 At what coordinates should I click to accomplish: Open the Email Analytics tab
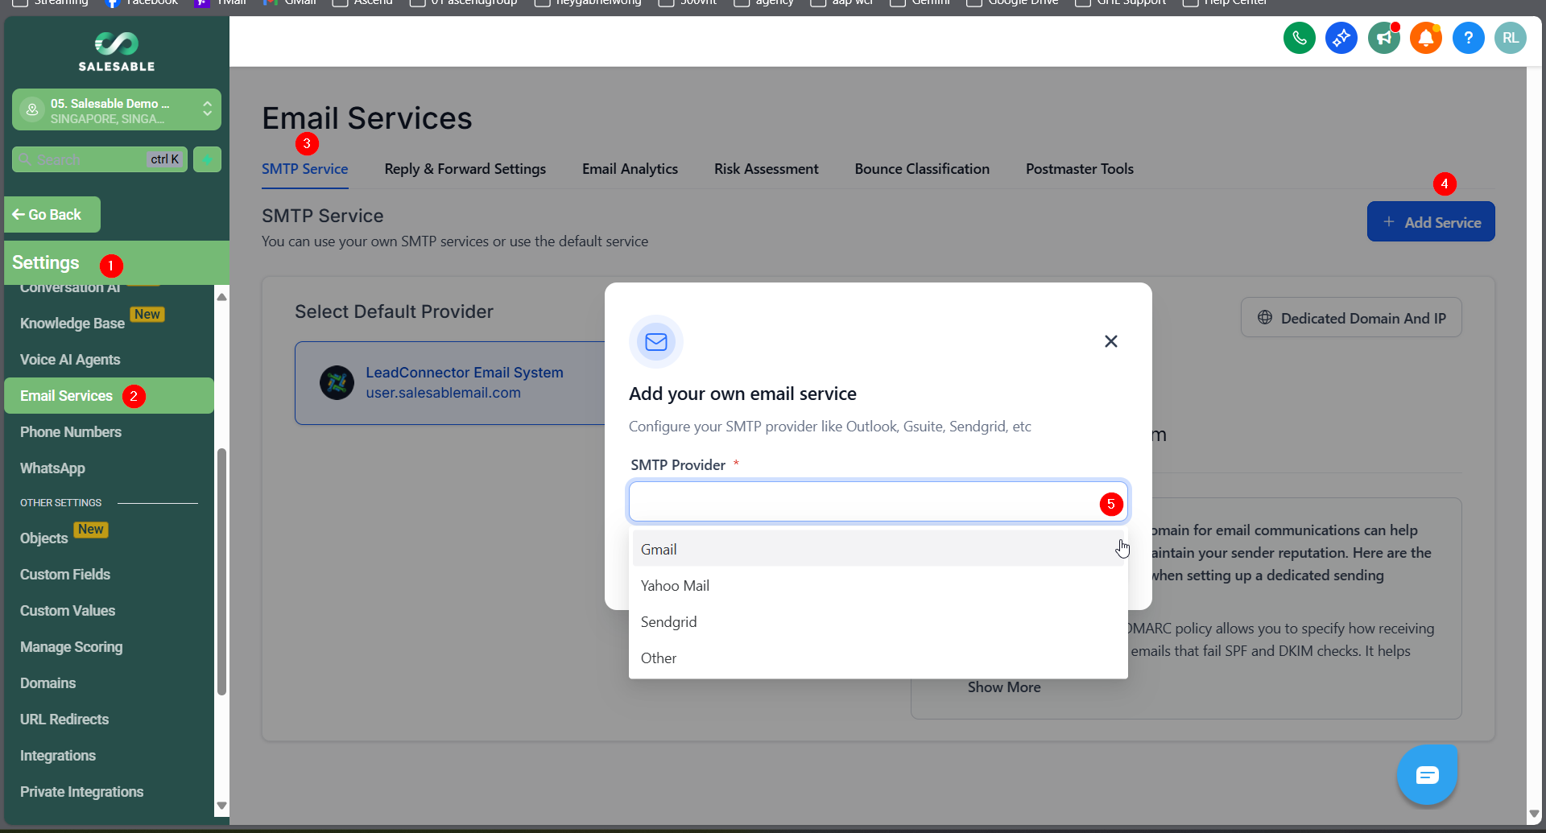(x=630, y=169)
